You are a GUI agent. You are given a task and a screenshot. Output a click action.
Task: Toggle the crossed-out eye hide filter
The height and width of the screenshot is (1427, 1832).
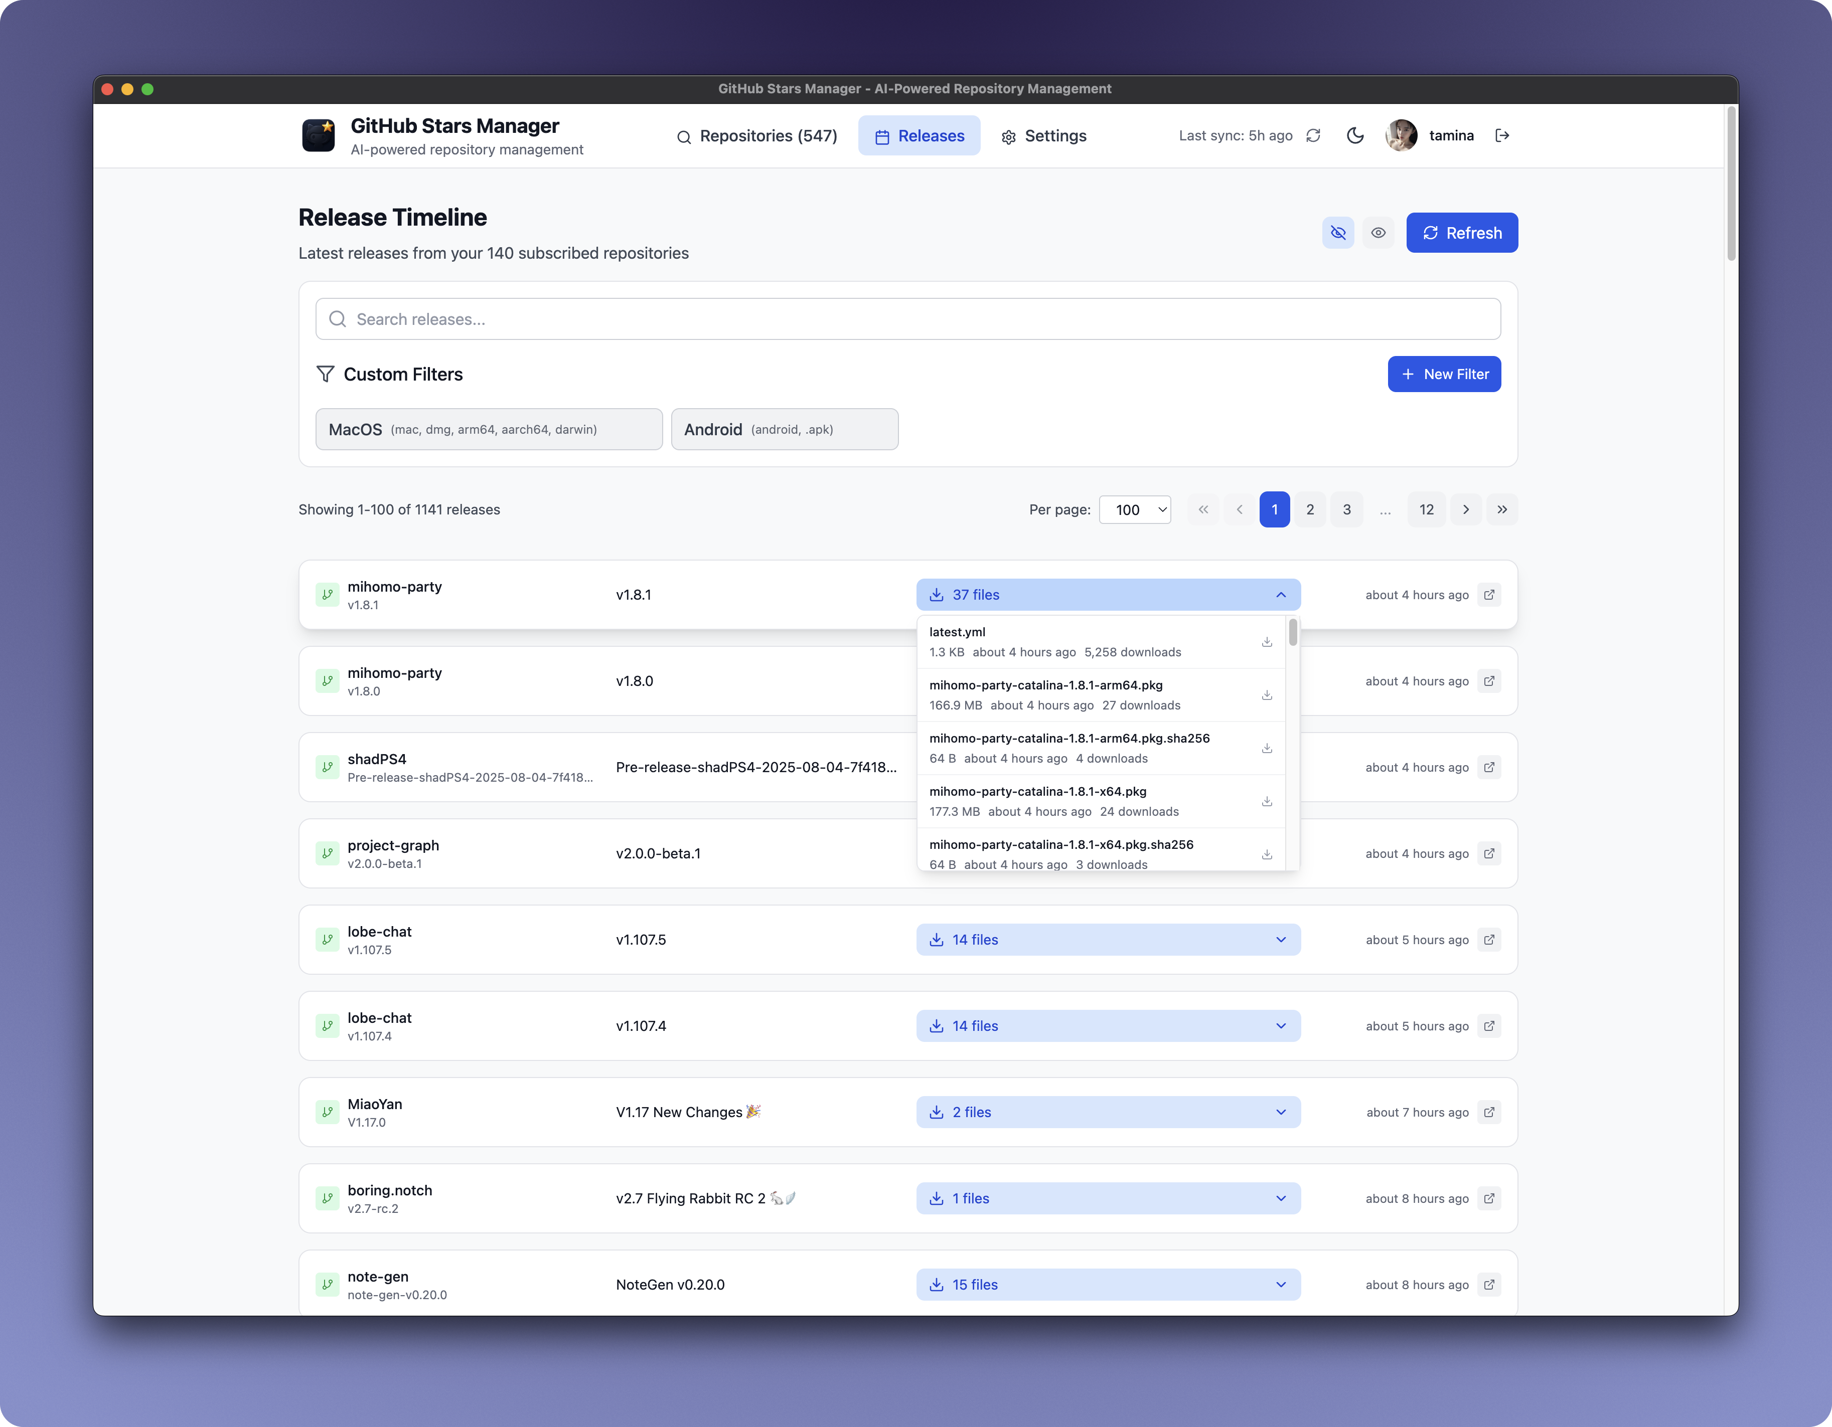1338,233
